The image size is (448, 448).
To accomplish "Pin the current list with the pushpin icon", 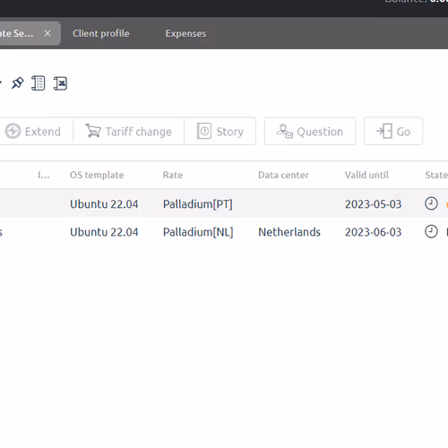I will [17, 83].
